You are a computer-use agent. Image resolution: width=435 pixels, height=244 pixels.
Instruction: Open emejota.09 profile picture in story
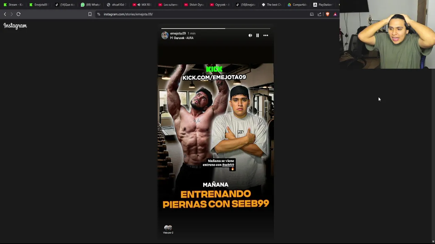tap(165, 36)
